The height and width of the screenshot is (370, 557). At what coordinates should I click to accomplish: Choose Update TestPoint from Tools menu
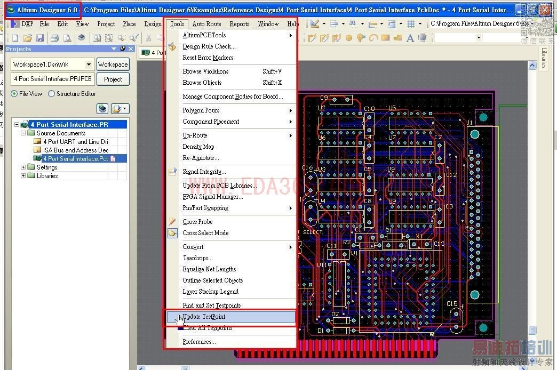(204, 317)
